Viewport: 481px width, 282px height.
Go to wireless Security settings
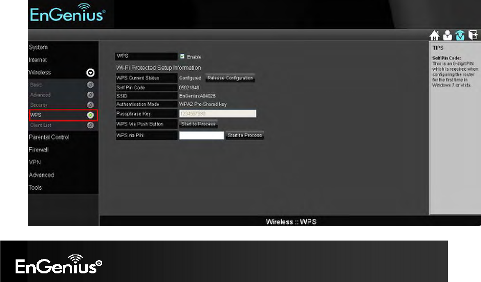tap(39, 105)
